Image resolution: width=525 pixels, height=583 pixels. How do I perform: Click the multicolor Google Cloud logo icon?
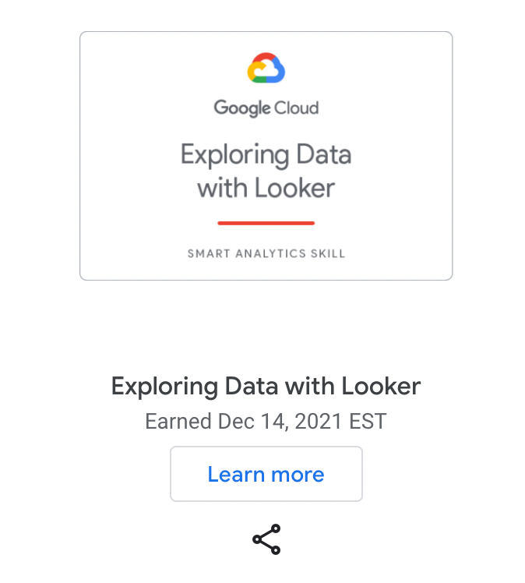point(266,68)
